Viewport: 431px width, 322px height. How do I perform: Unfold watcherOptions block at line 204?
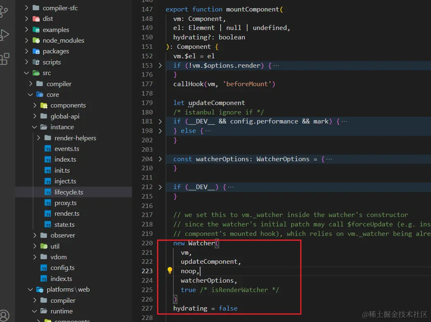point(160,159)
